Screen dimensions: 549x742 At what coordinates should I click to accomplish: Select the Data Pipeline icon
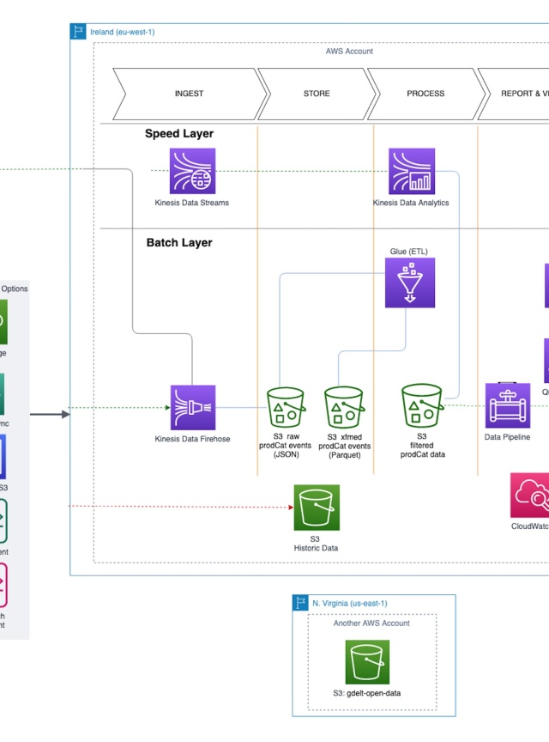tap(507, 405)
